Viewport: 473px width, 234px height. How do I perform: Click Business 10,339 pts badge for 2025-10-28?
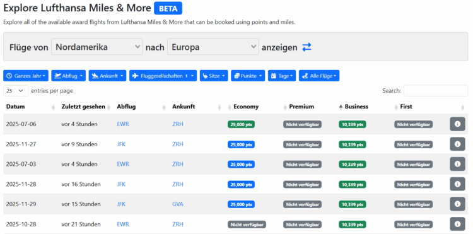click(x=353, y=225)
